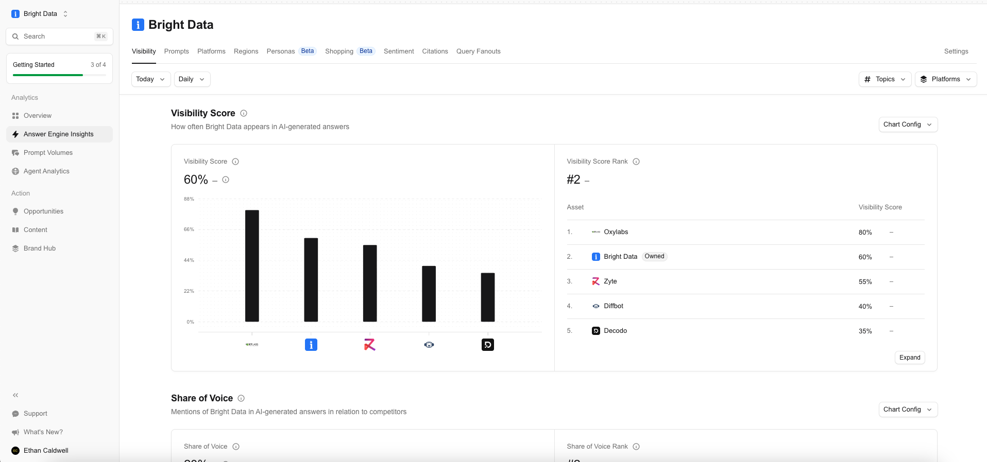Switch to the Citations tab

click(x=435, y=51)
